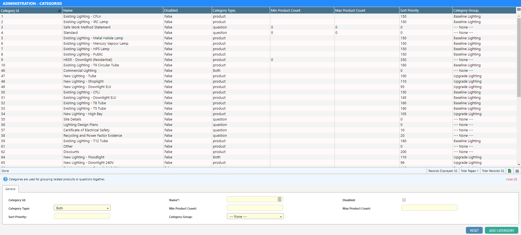Screen dimensions: 521x235
Task: Click the grid's vertical scrollbar thumb
Action: 519,57
